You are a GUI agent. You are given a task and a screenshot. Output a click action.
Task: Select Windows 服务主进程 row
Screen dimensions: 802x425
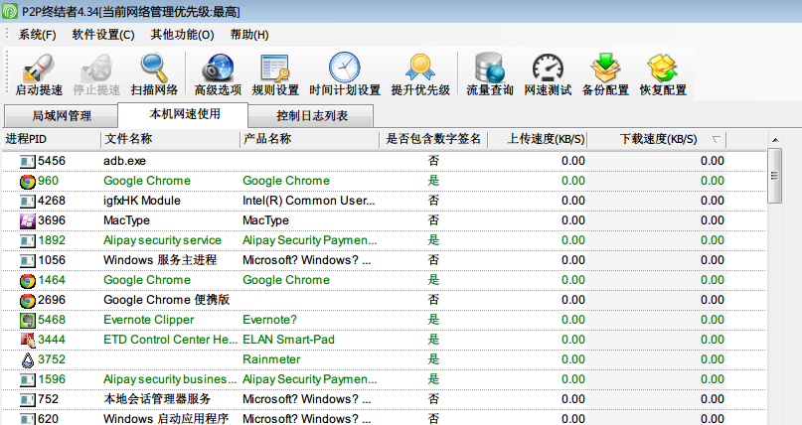click(385, 260)
